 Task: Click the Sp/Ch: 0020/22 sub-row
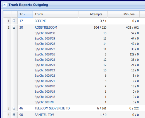click(x=45, y=76)
